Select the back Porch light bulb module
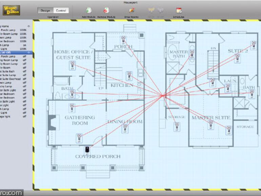 click(123, 40)
